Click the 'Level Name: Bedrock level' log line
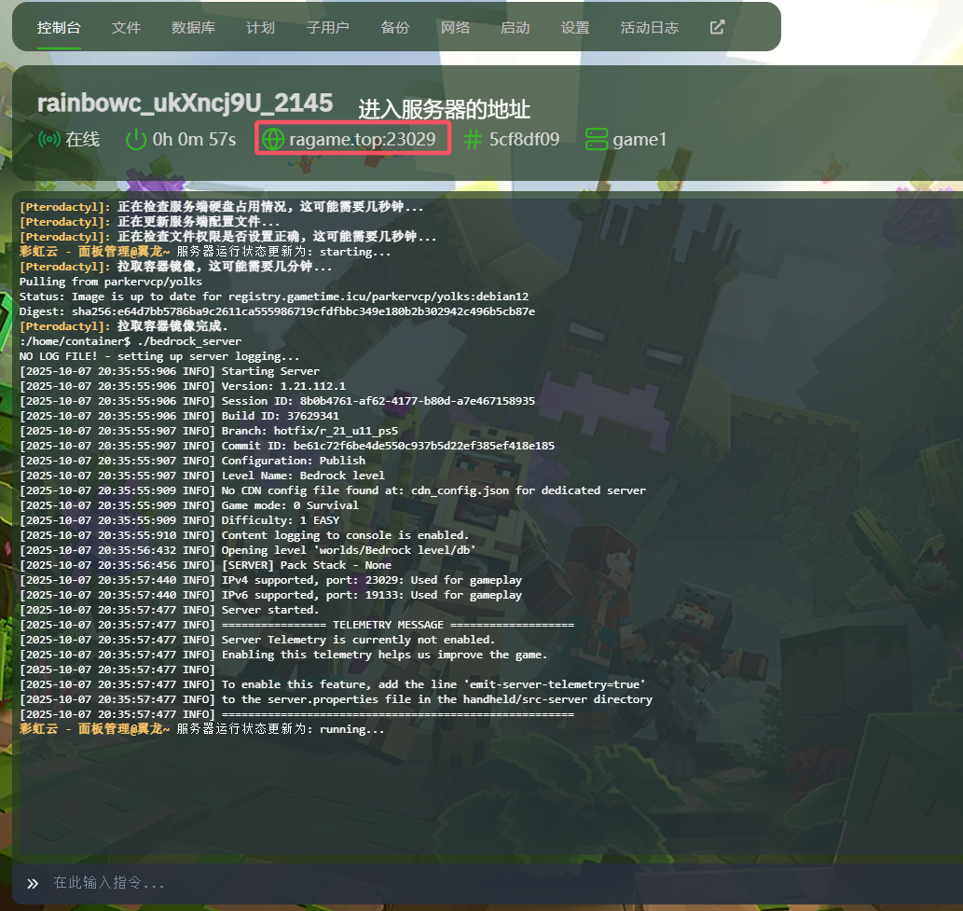963x911 pixels. (202, 476)
